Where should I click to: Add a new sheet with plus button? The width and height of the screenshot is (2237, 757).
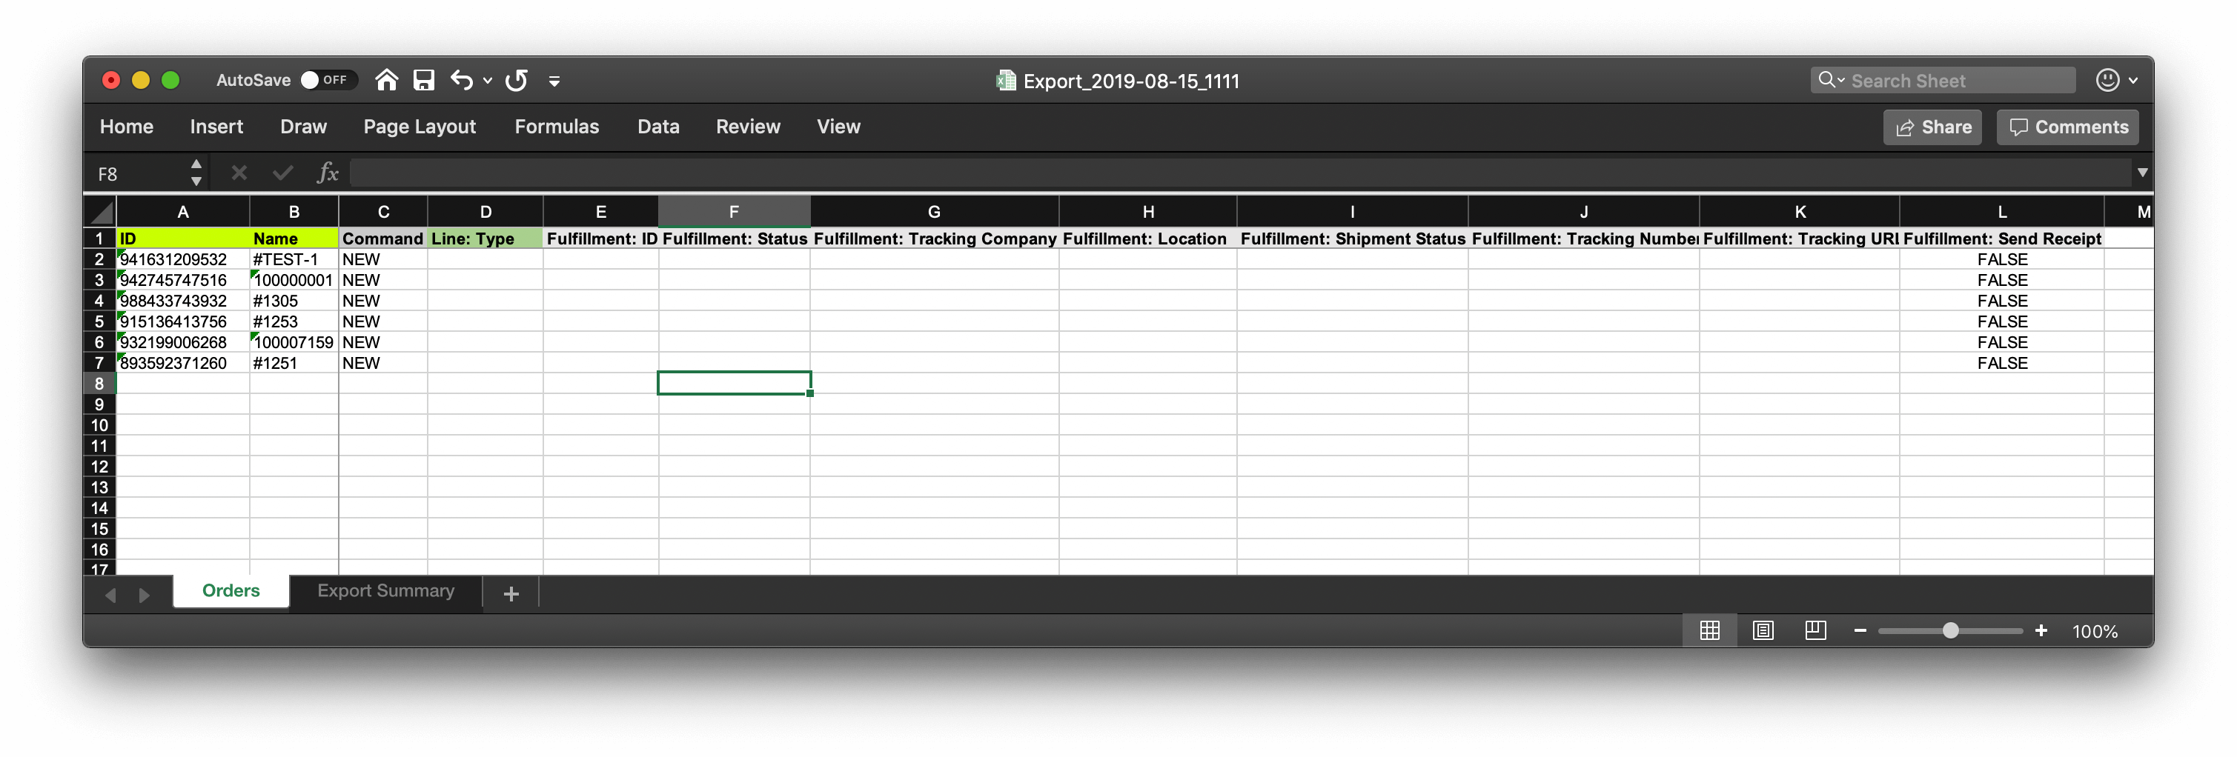pyautogui.click(x=511, y=594)
